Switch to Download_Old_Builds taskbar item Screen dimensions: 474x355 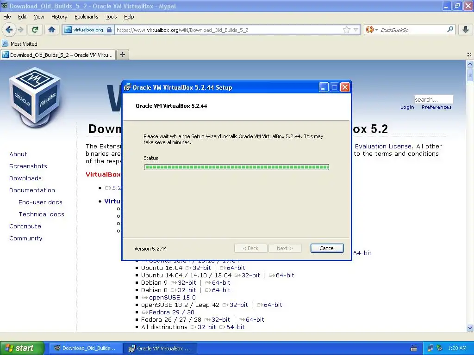[x=86, y=348]
